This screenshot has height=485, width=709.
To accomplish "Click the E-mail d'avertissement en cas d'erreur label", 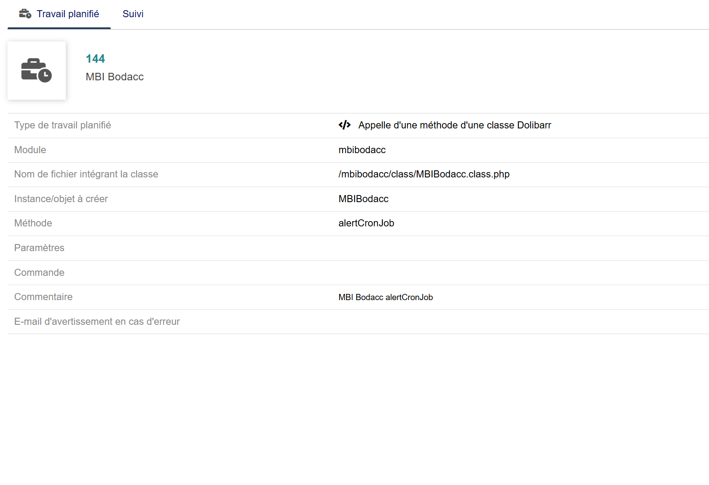I will click(97, 322).
